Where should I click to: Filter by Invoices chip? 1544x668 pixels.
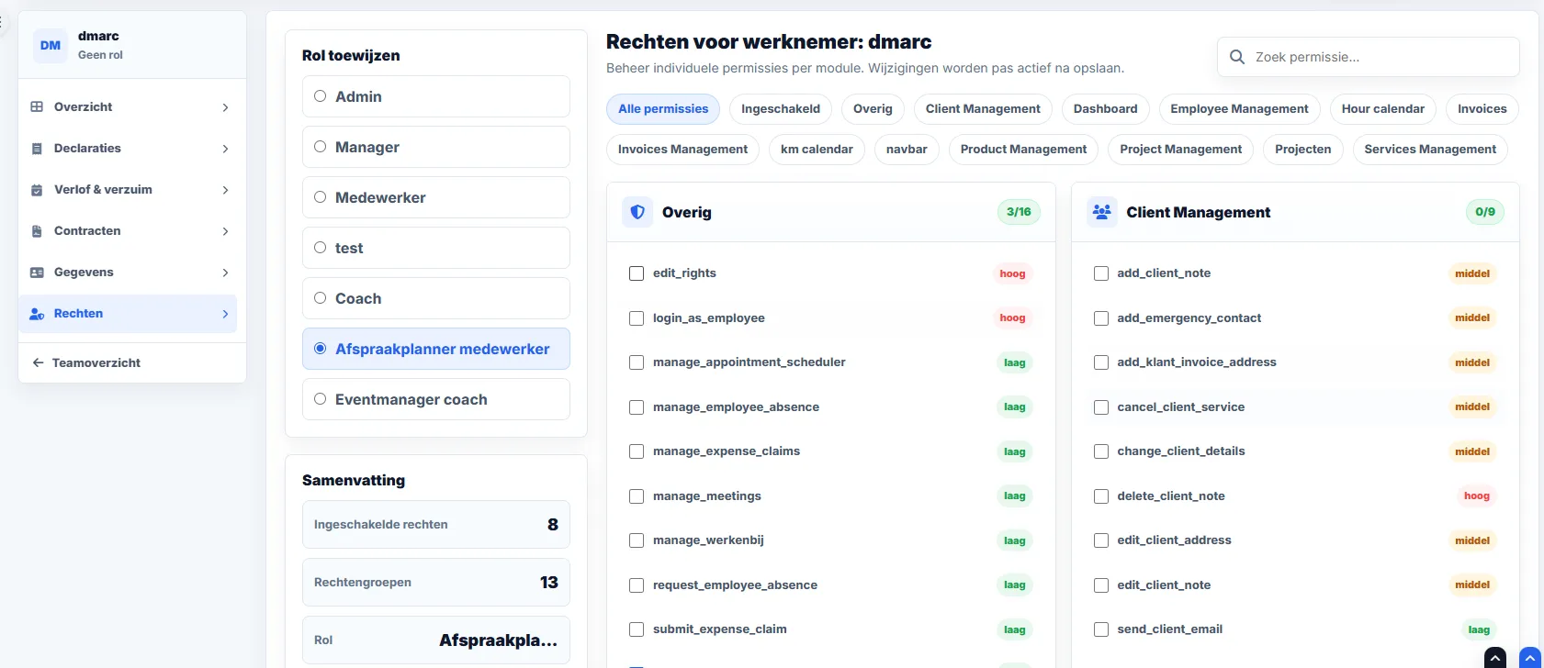click(1482, 108)
